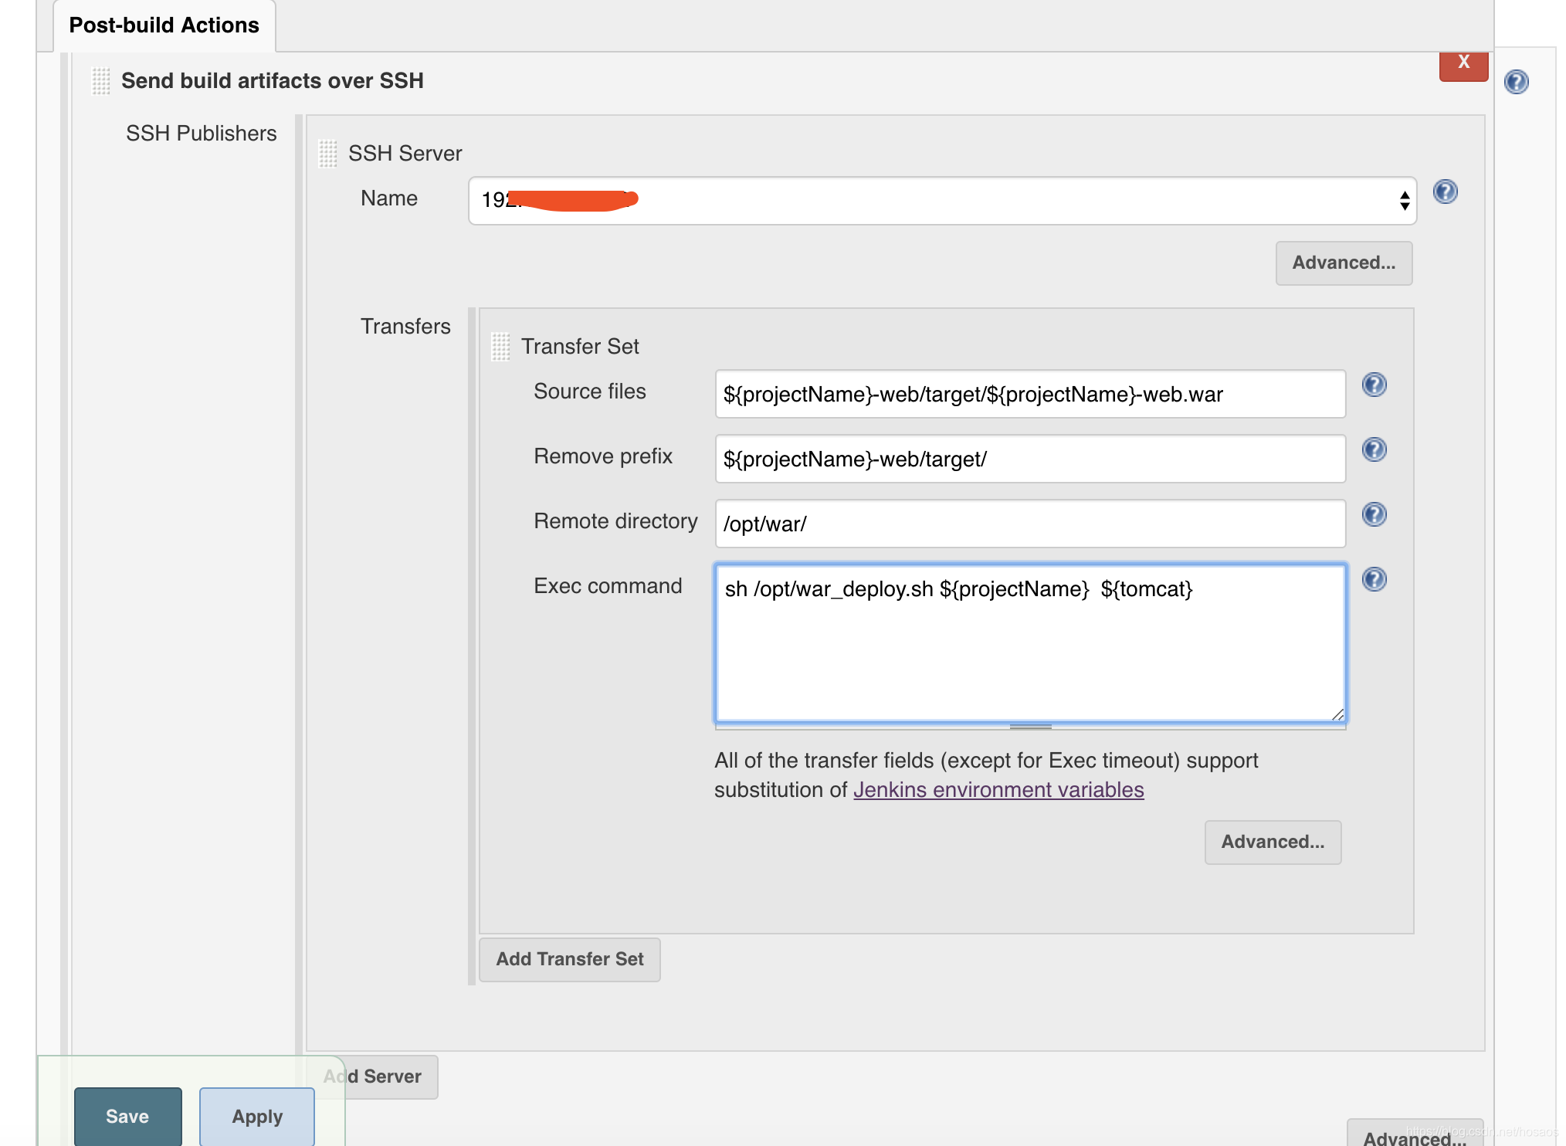The width and height of the screenshot is (1566, 1146).
Task: Focus the Source files input field
Action: tap(1030, 394)
